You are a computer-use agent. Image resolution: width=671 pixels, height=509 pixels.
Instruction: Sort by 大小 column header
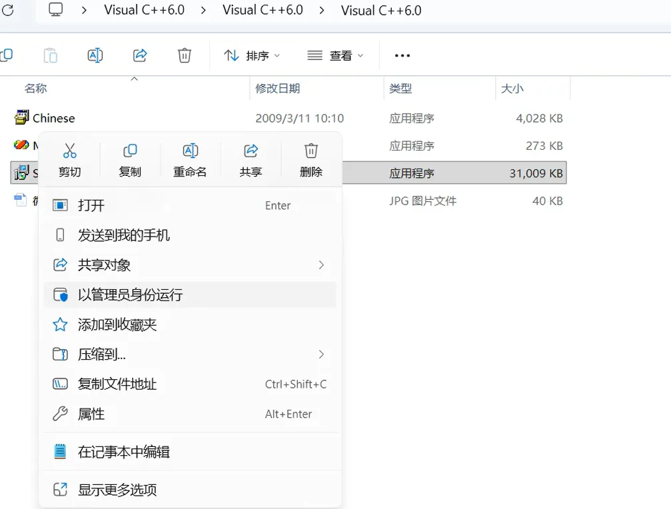click(x=512, y=89)
